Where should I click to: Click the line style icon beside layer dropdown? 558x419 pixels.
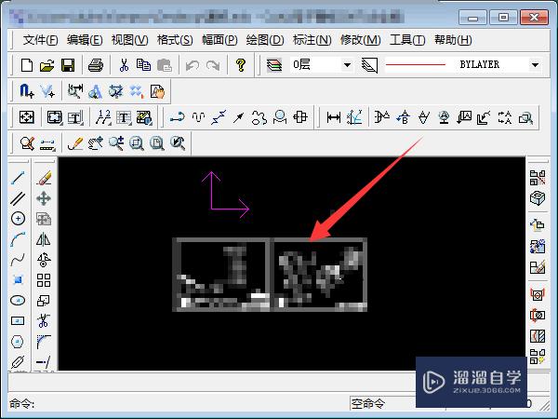coord(369,65)
